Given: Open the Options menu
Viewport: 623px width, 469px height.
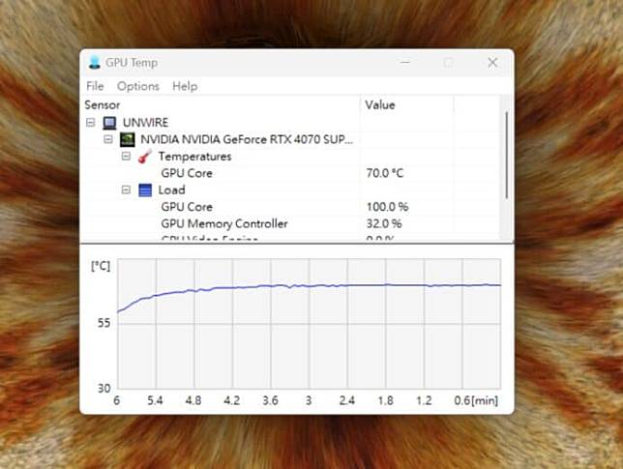Looking at the screenshot, I should point(138,86).
